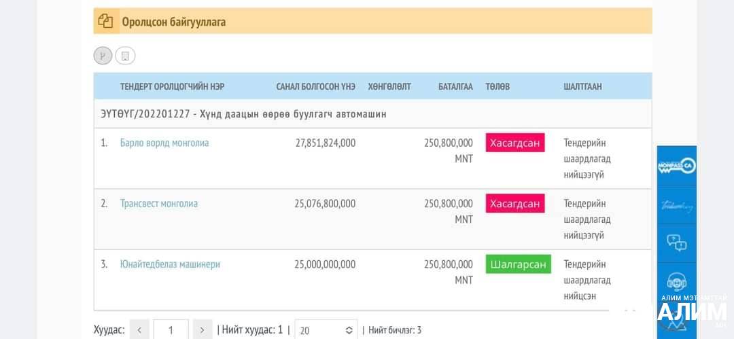The width and height of the screenshot is (734, 339).
Task: Click the Хасагдсан status for Трансвест монголиа
Action: (x=515, y=204)
